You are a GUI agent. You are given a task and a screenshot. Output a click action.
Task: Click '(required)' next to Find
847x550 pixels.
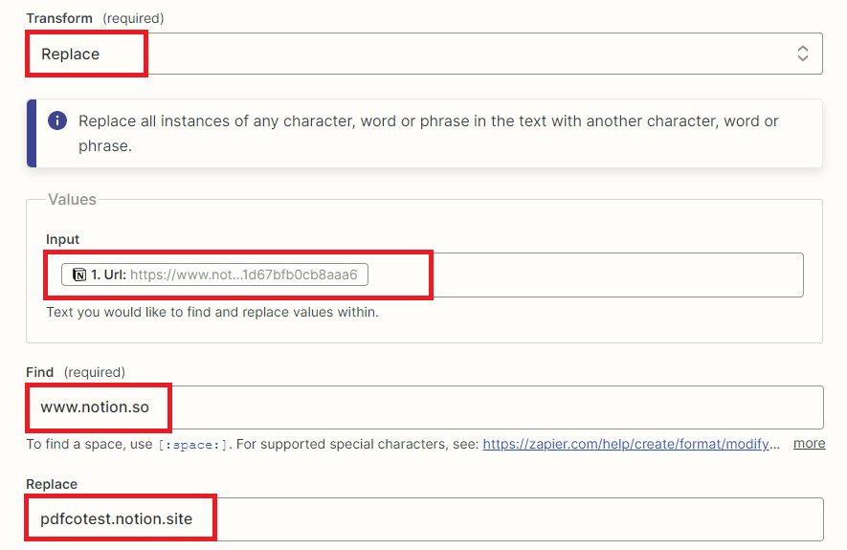pyautogui.click(x=95, y=371)
